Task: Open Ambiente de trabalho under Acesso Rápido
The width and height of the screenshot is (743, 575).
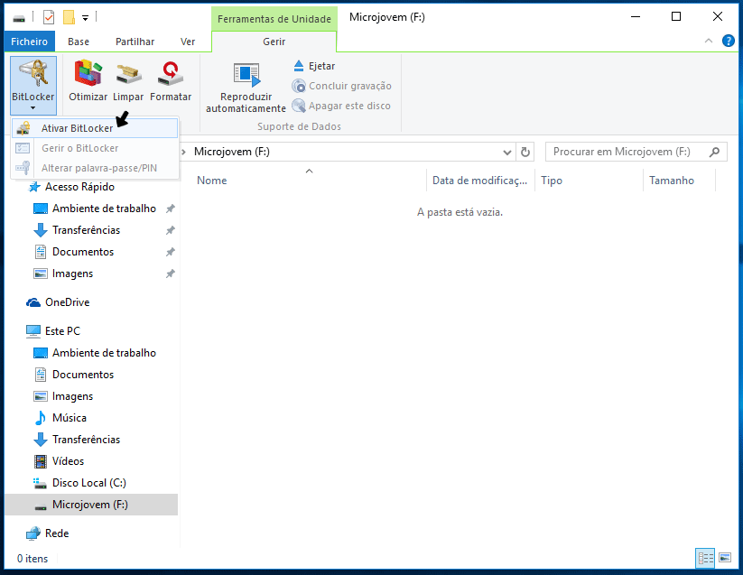Action: click(104, 209)
